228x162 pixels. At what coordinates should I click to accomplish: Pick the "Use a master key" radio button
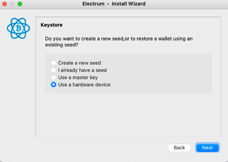coord(54,77)
